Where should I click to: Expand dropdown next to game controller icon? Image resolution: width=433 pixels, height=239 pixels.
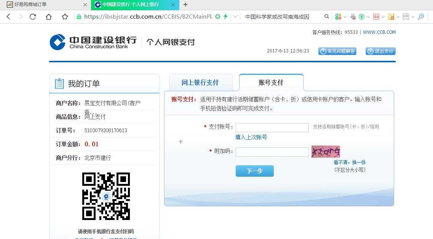pos(413,17)
